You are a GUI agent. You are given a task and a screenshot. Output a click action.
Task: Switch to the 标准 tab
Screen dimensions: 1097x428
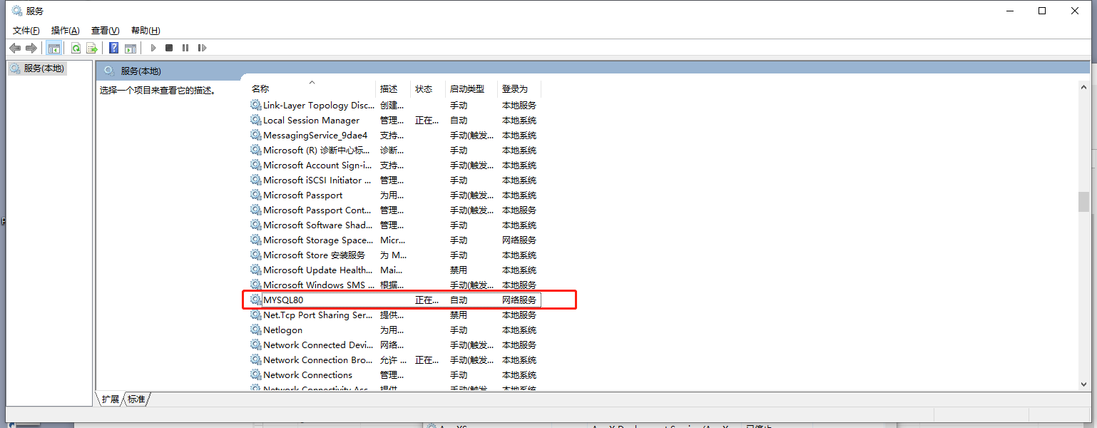tap(136, 399)
